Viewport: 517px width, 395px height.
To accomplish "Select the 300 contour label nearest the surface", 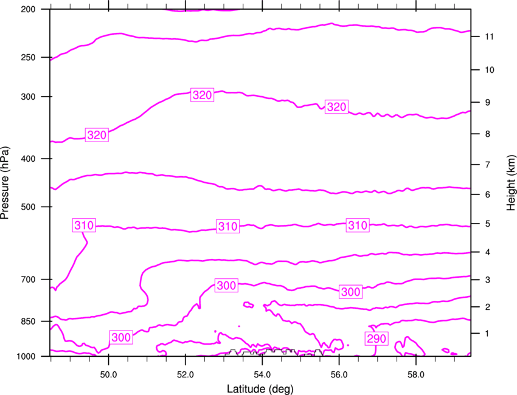I will (x=121, y=337).
